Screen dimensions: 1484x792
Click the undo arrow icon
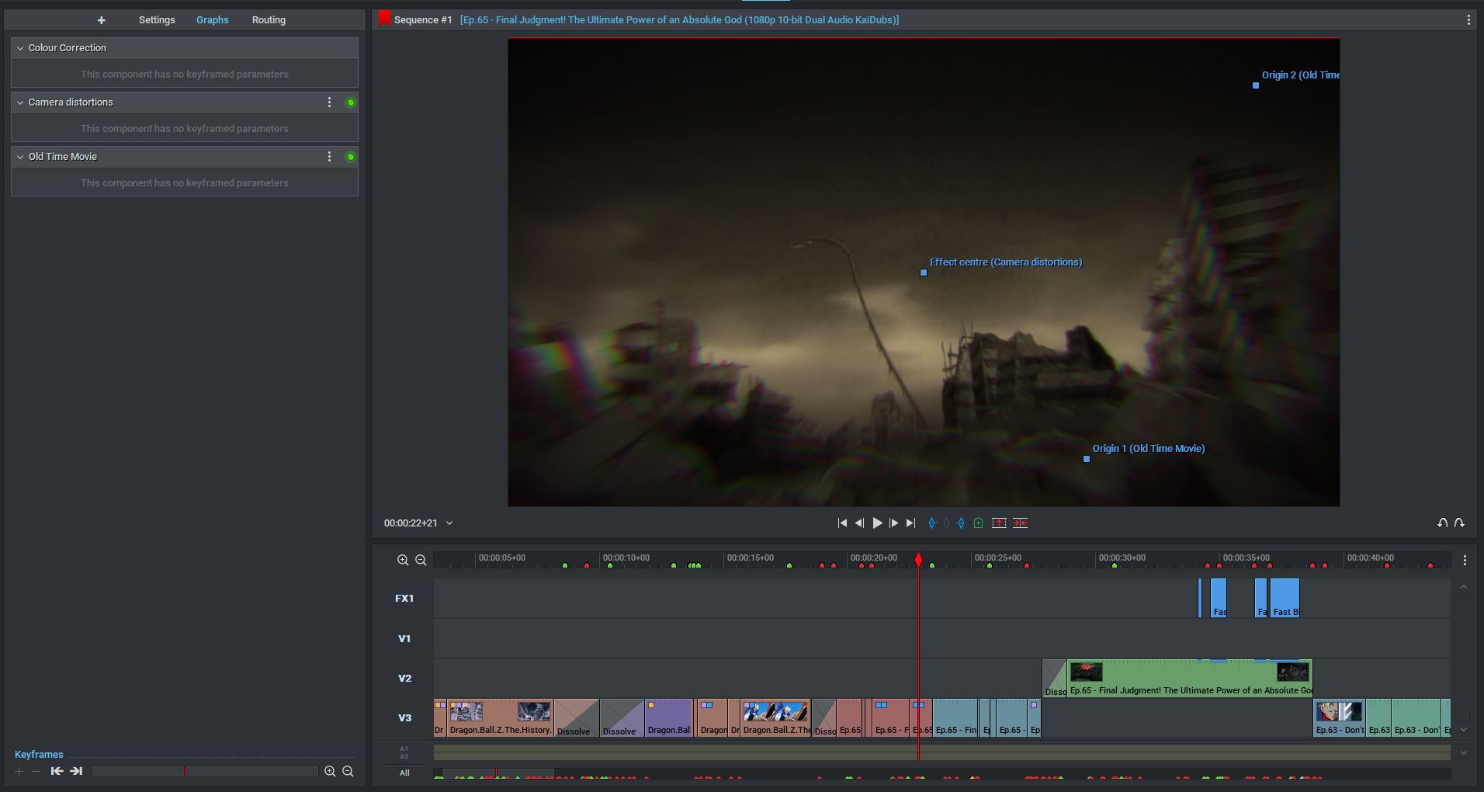click(x=1442, y=523)
